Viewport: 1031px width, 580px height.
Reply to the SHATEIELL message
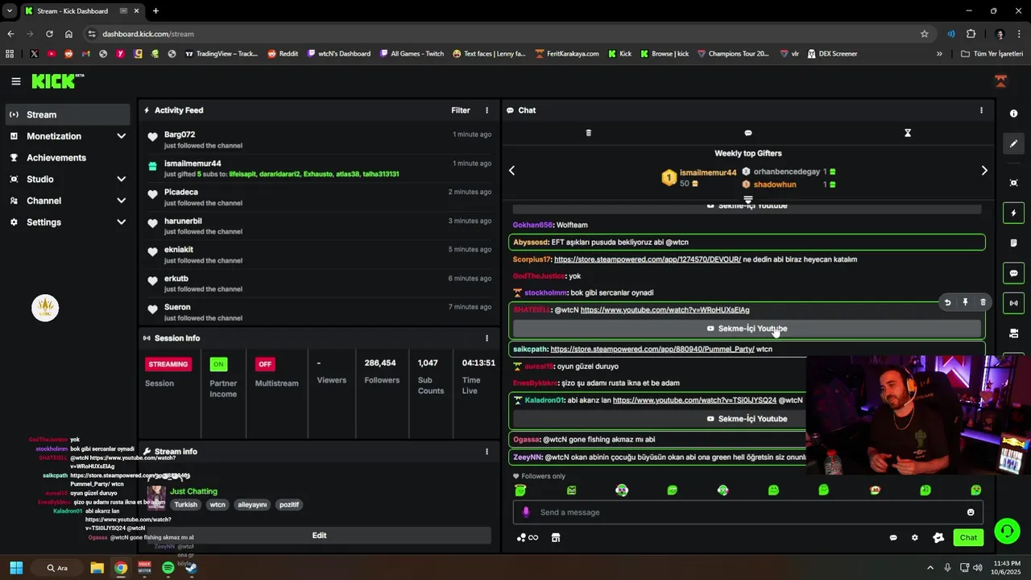[x=947, y=302]
